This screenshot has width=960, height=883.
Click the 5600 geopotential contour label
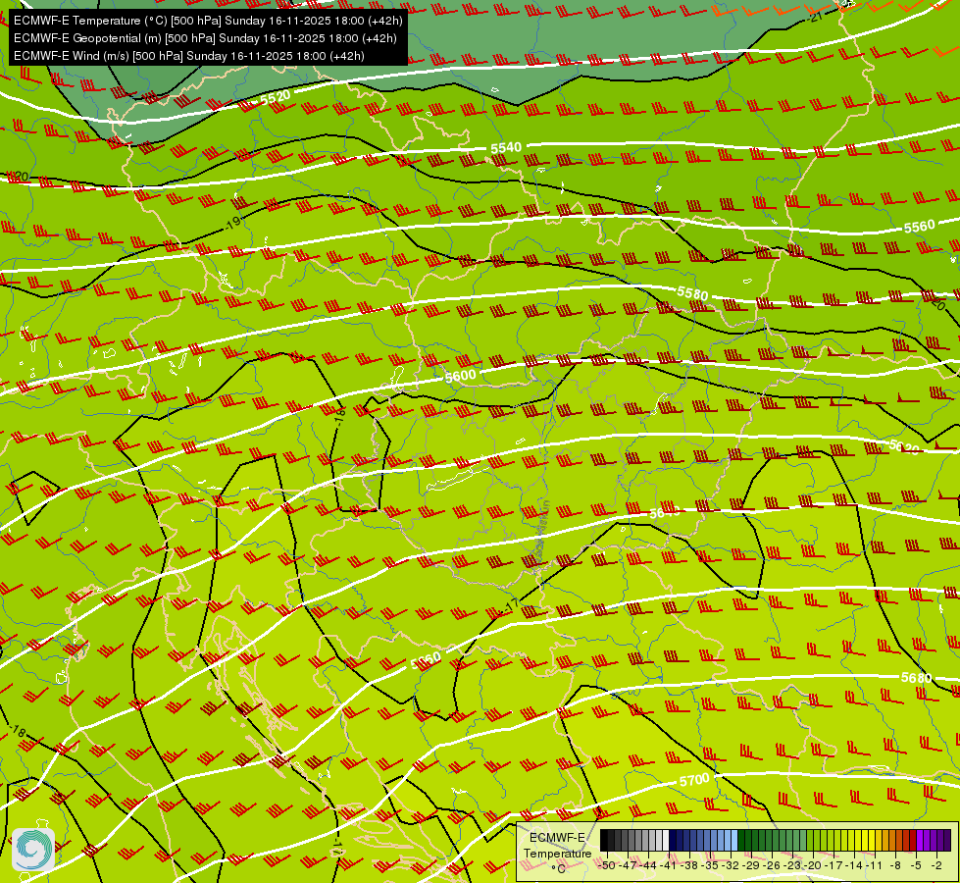461,376
